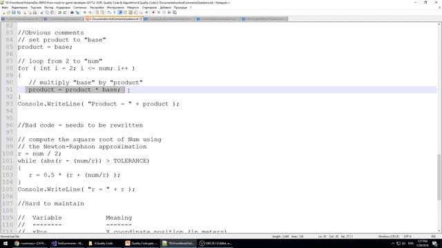Switch to the OBS taskbar window
The height and width of the screenshot is (248, 442).
[x=215, y=243]
